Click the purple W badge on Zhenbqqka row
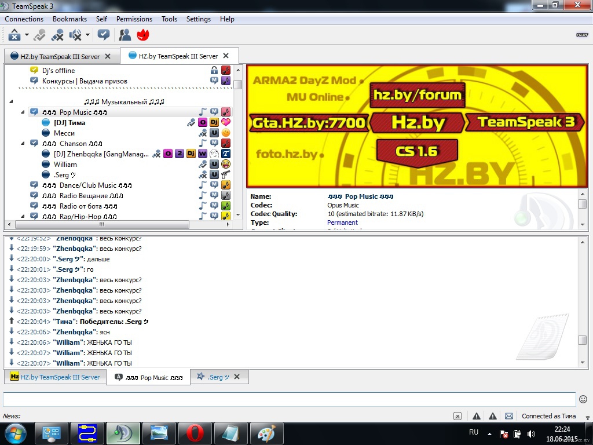 point(203,154)
